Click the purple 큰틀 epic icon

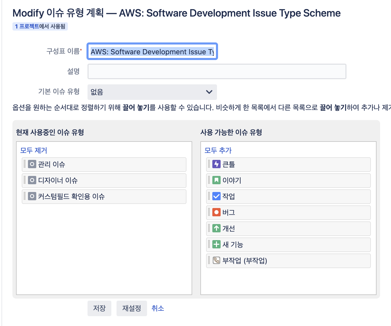[216, 164]
